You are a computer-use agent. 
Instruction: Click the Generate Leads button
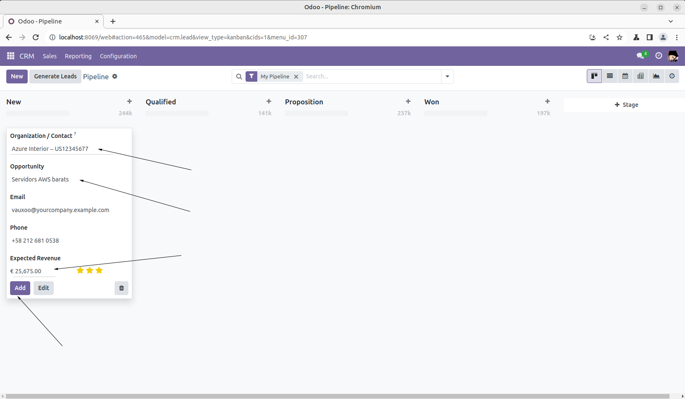[55, 76]
